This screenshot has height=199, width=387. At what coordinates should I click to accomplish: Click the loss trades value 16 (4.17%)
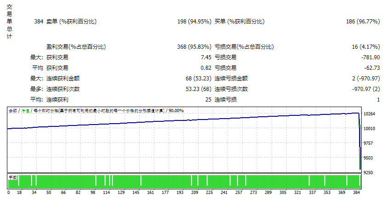(x=366, y=47)
